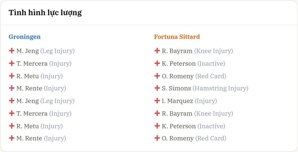298x152 pixels.
Task: Open the Fortuna Sittard team heading
Action: [x=177, y=37]
